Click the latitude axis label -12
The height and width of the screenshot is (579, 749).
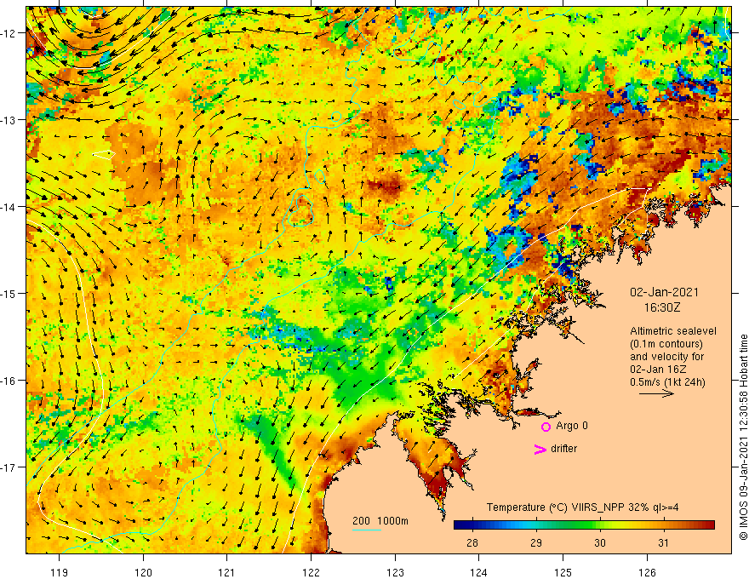(x=9, y=33)
